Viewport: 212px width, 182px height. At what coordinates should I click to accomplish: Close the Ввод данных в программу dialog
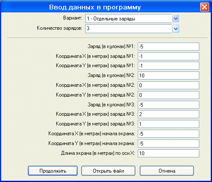click(x=204, y=7)
